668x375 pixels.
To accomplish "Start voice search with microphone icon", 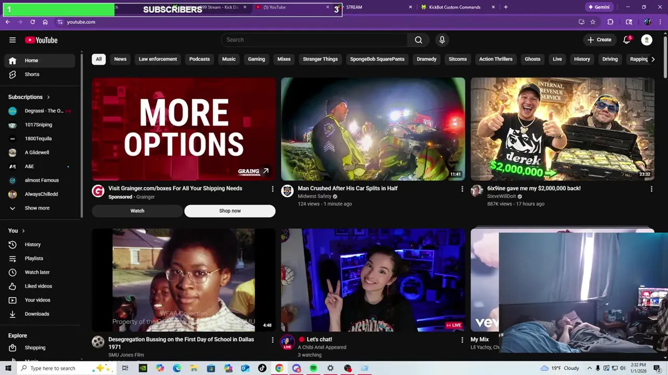I will (442, 40).
